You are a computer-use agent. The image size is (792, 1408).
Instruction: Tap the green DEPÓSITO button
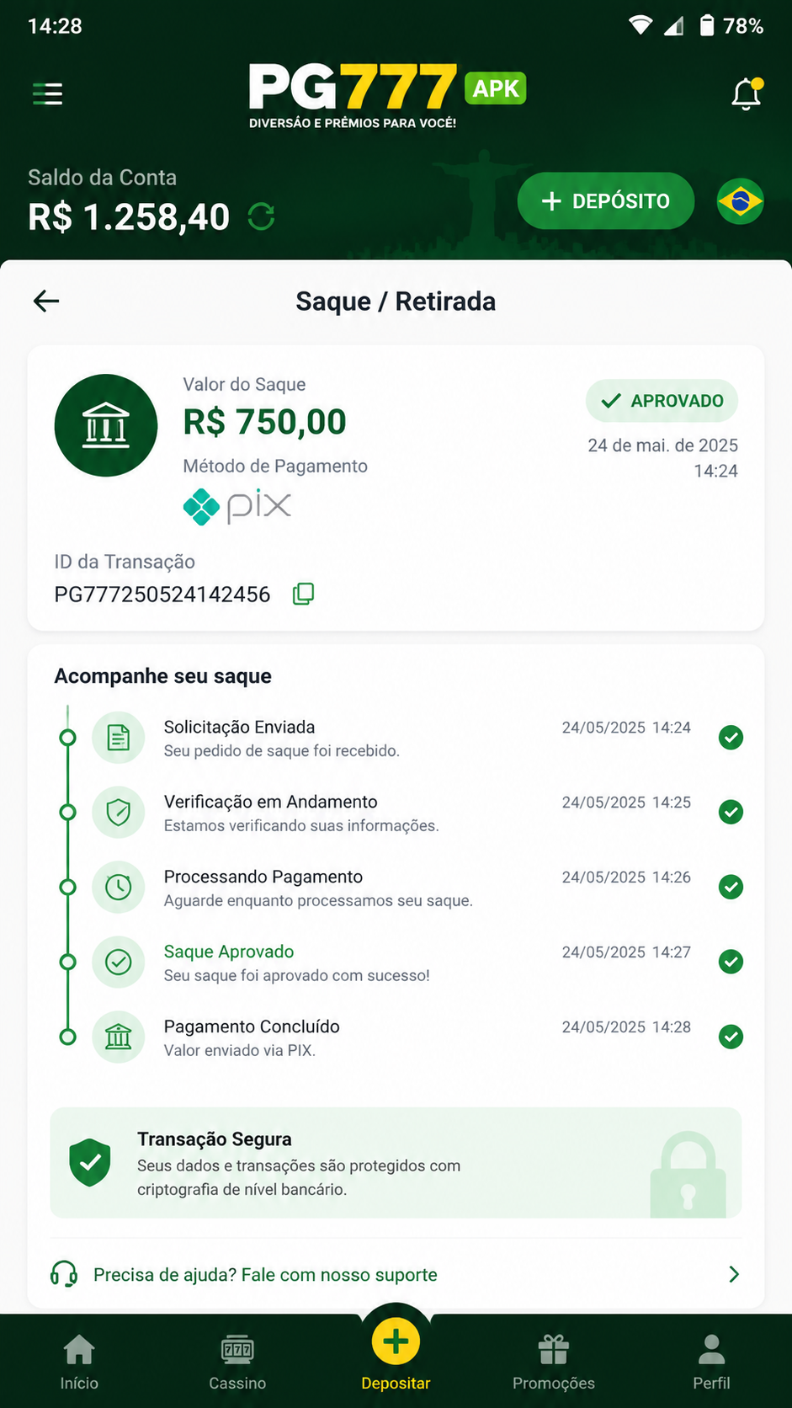606,200
